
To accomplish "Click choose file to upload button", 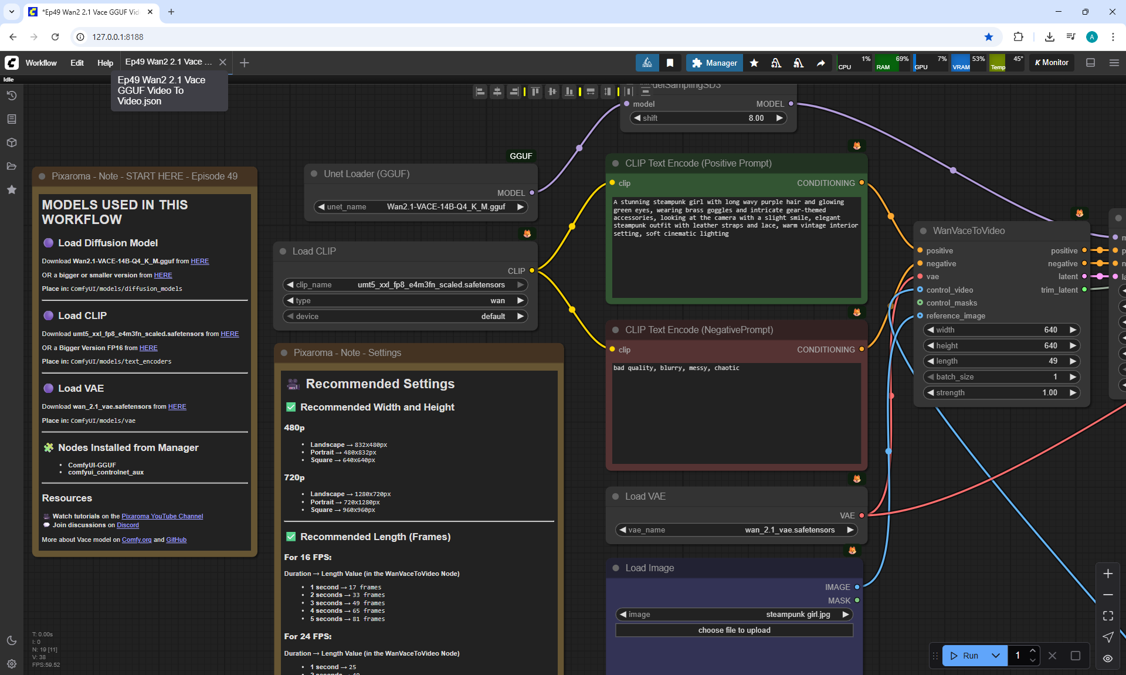I will click(x=734, y=630).
